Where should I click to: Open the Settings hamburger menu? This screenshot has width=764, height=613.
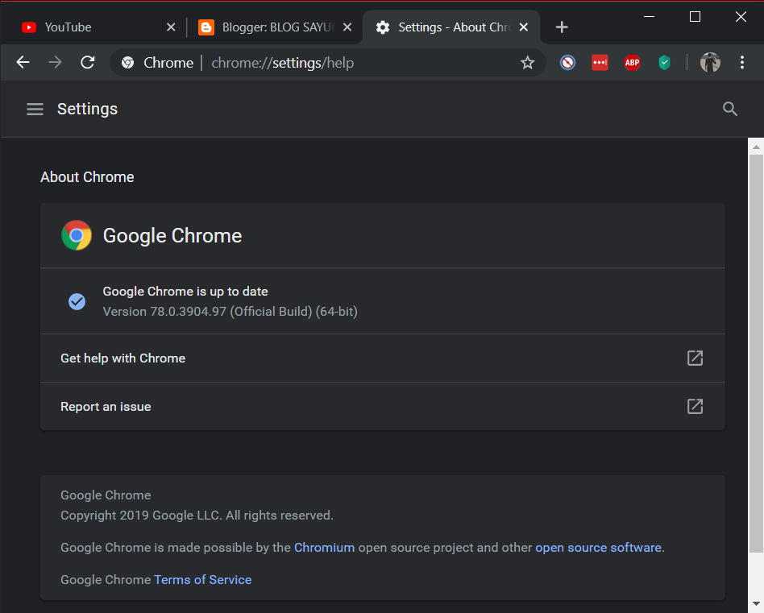pyautogui.click(x=35, y=109)
